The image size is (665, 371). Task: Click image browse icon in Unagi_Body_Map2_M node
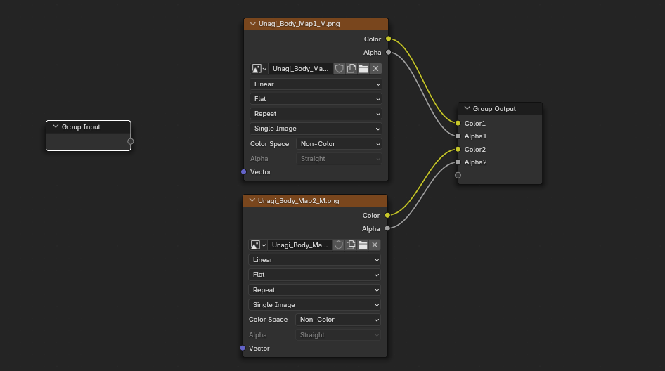[258, 245]
